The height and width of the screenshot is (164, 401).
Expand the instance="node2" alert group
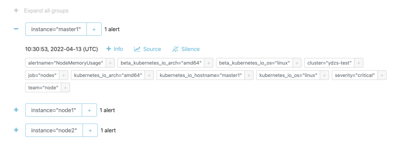pos(16,130)
